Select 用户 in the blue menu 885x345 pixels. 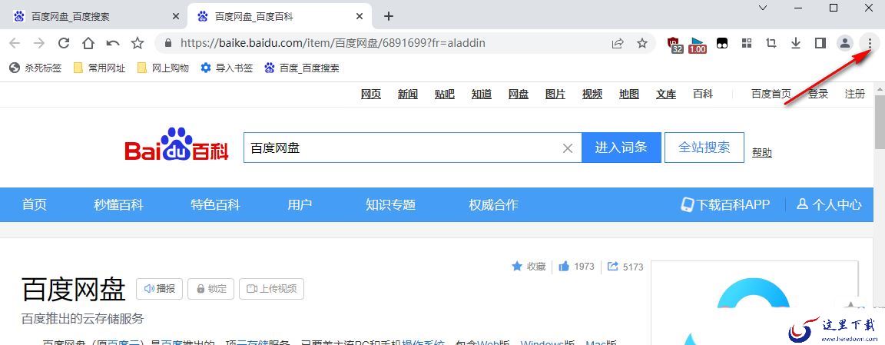pyautogui.click(x=300, y=205)
